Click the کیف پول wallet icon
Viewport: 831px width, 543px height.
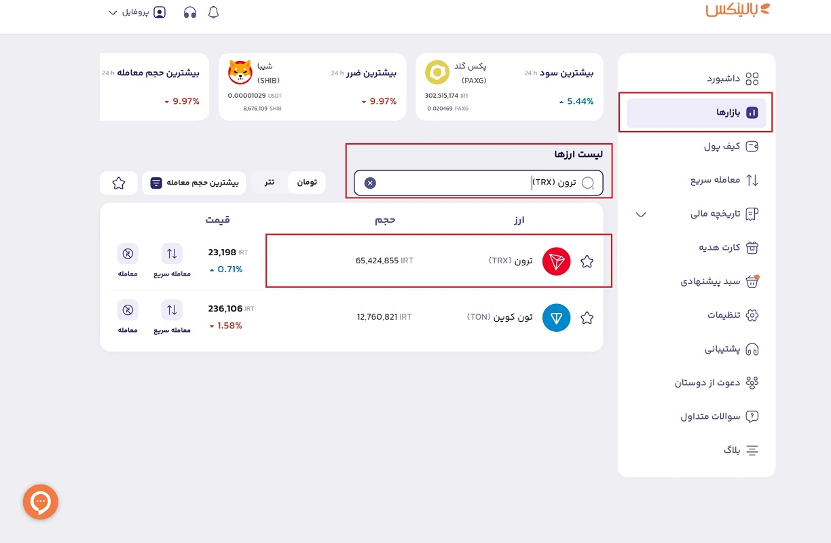pyautogui.click(x=752, y=147)
